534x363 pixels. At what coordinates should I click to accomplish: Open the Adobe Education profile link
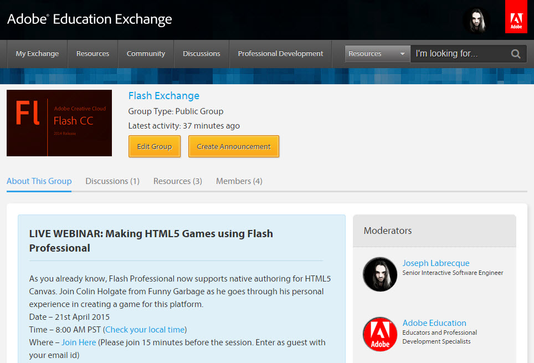(x=434, y=323)
